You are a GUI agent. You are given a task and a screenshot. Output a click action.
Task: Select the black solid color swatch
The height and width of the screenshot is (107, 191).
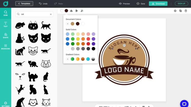coord(93,49)
